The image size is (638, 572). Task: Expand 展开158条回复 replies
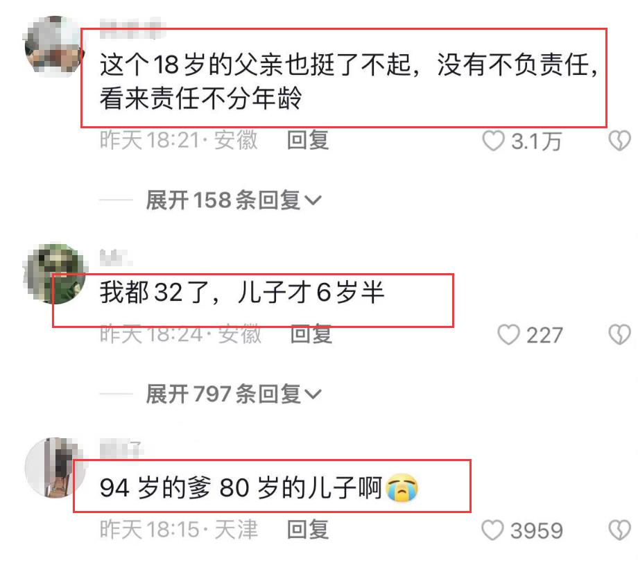(234, 200)
